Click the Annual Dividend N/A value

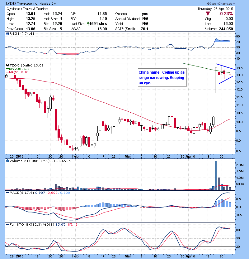[145, 19]
